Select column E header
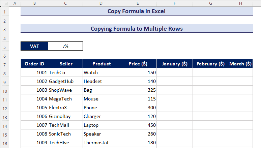 pyautogui.click(x=138, y=3)
